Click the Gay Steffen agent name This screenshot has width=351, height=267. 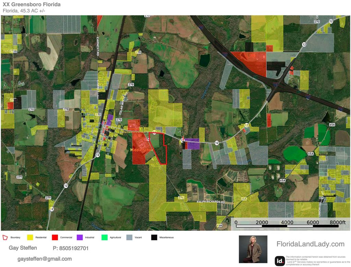[x=23, y=248]
